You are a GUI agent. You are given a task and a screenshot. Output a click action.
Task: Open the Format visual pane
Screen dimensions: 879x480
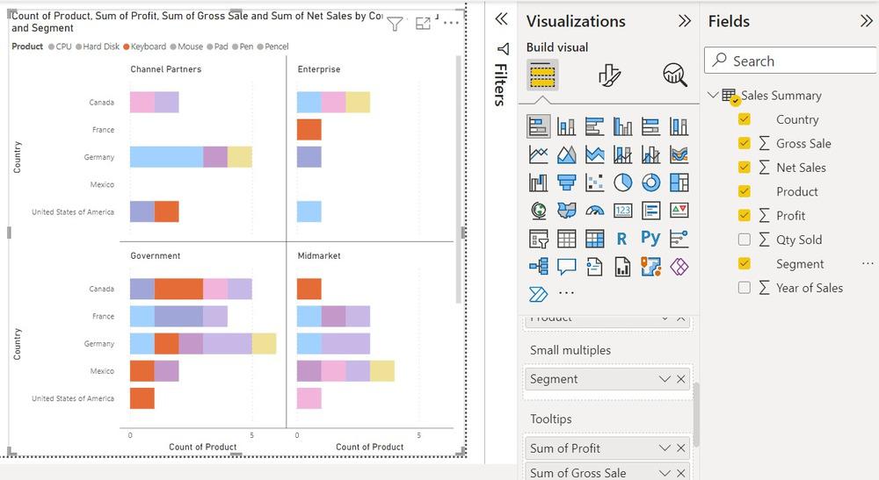[x=609, y=76]
